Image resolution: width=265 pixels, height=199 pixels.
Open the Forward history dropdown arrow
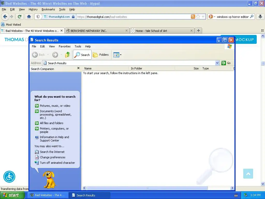click(x=61, y=55)
